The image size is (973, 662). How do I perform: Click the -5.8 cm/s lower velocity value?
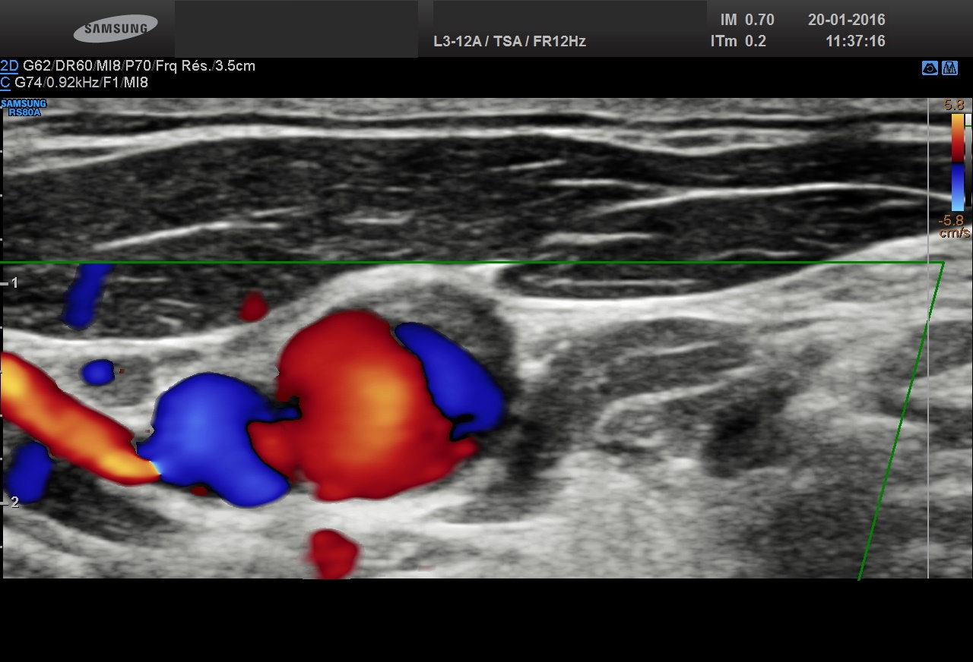[x=953, y=226]
